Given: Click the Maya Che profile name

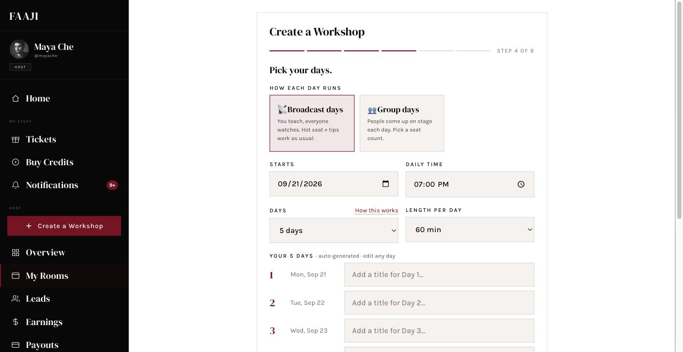Looking at the screenshot, I should (x=54, y=47).
